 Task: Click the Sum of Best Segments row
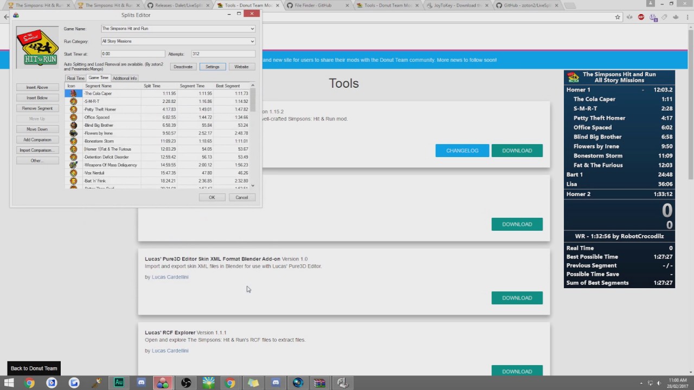pyautogui.click(x=619, y=283)
